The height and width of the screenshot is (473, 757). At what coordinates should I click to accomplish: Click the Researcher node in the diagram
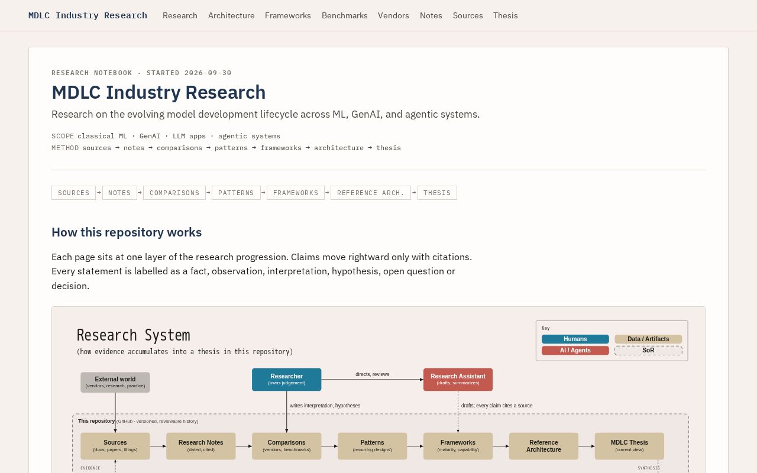[287, 380]
